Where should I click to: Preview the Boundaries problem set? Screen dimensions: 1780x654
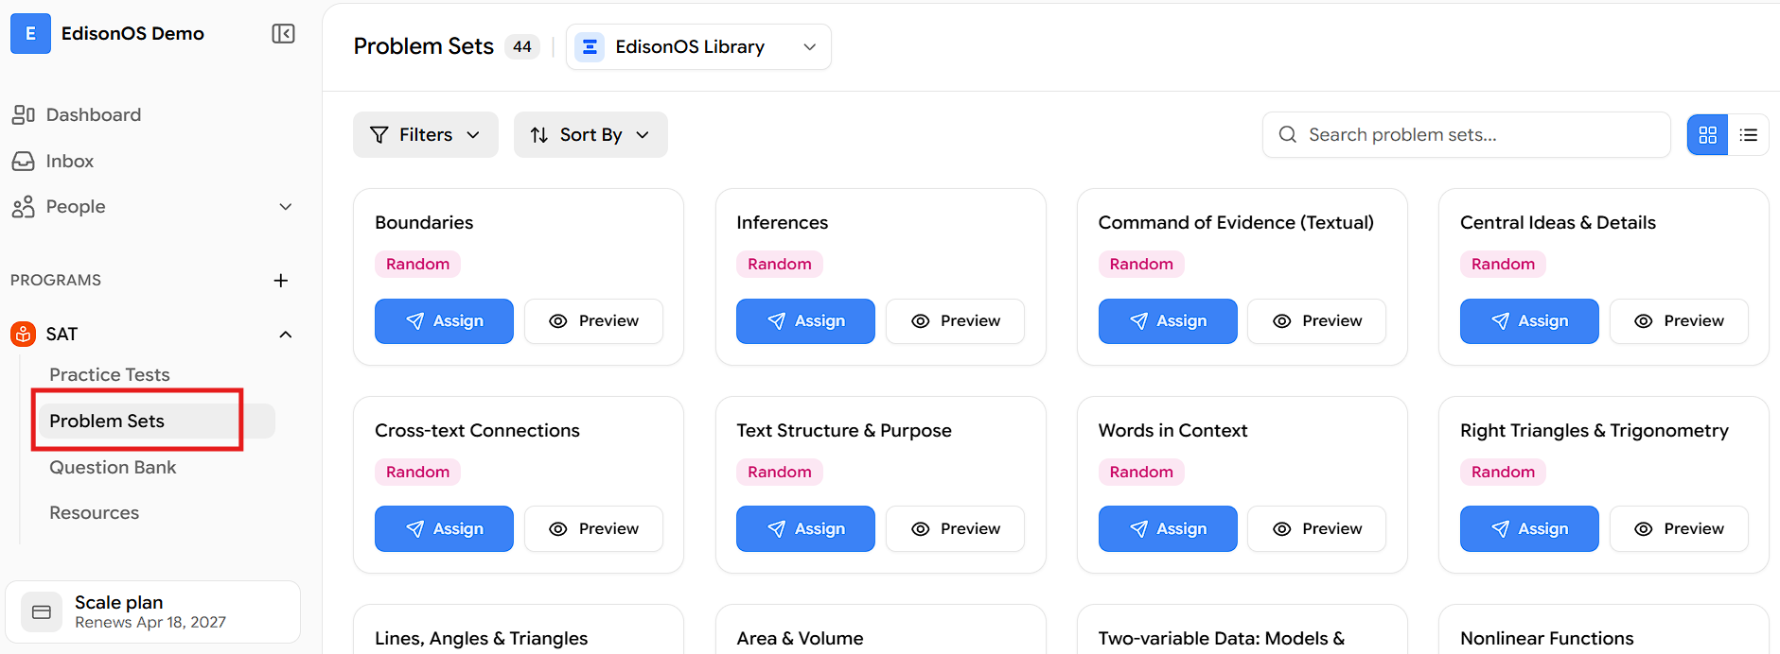click(593, 321)
